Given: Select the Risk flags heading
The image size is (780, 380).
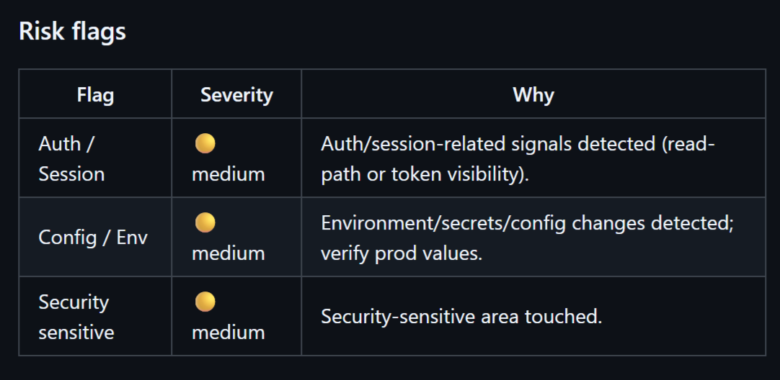Looking at the screenshot, I should (x=72, y=32).
